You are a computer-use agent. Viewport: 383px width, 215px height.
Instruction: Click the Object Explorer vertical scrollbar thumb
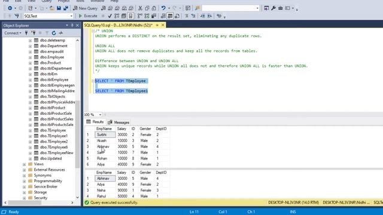[x=77, y=134]
